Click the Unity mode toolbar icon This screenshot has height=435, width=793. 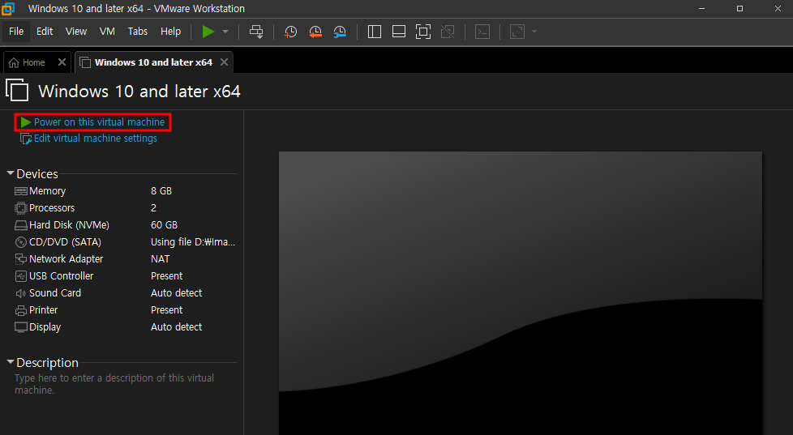point(448,32)
